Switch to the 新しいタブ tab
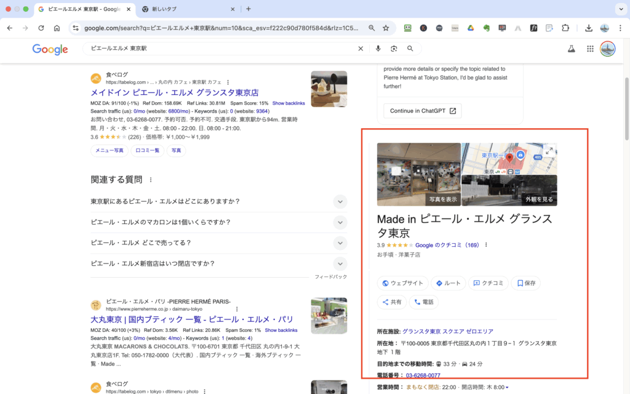This screenshot has width=630, height=394. (189, 9)
